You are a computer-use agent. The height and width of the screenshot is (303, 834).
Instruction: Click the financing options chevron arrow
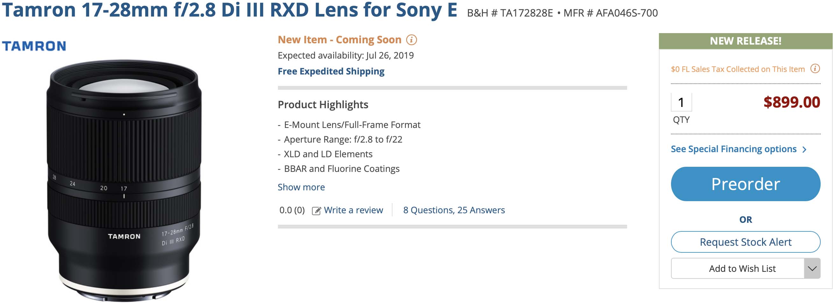(x=804, y=149)
